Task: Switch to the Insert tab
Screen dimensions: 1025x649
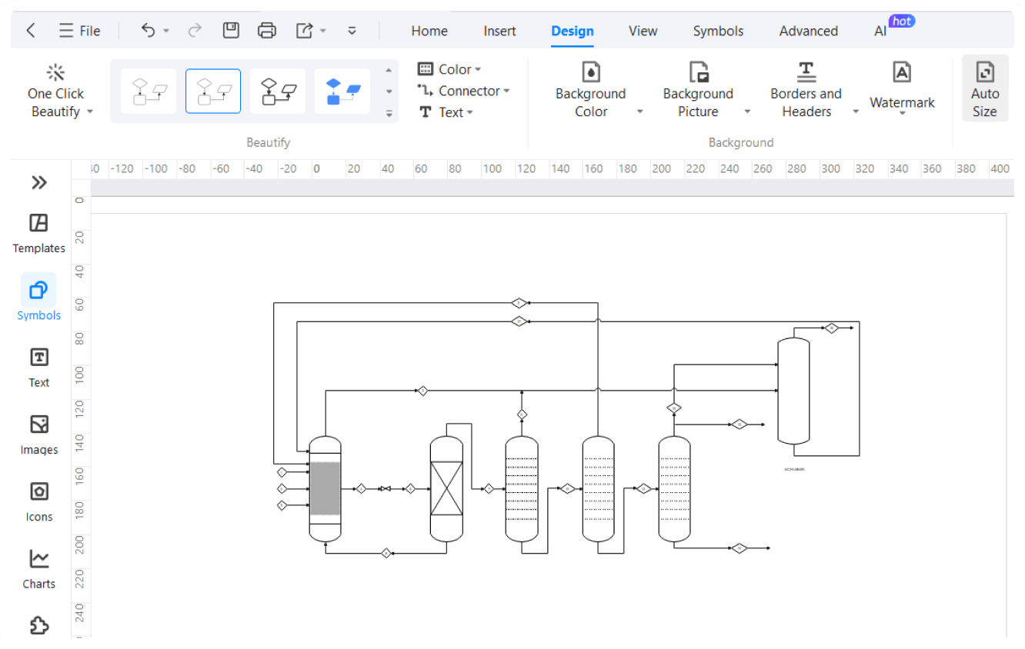Action: point(500,31)
